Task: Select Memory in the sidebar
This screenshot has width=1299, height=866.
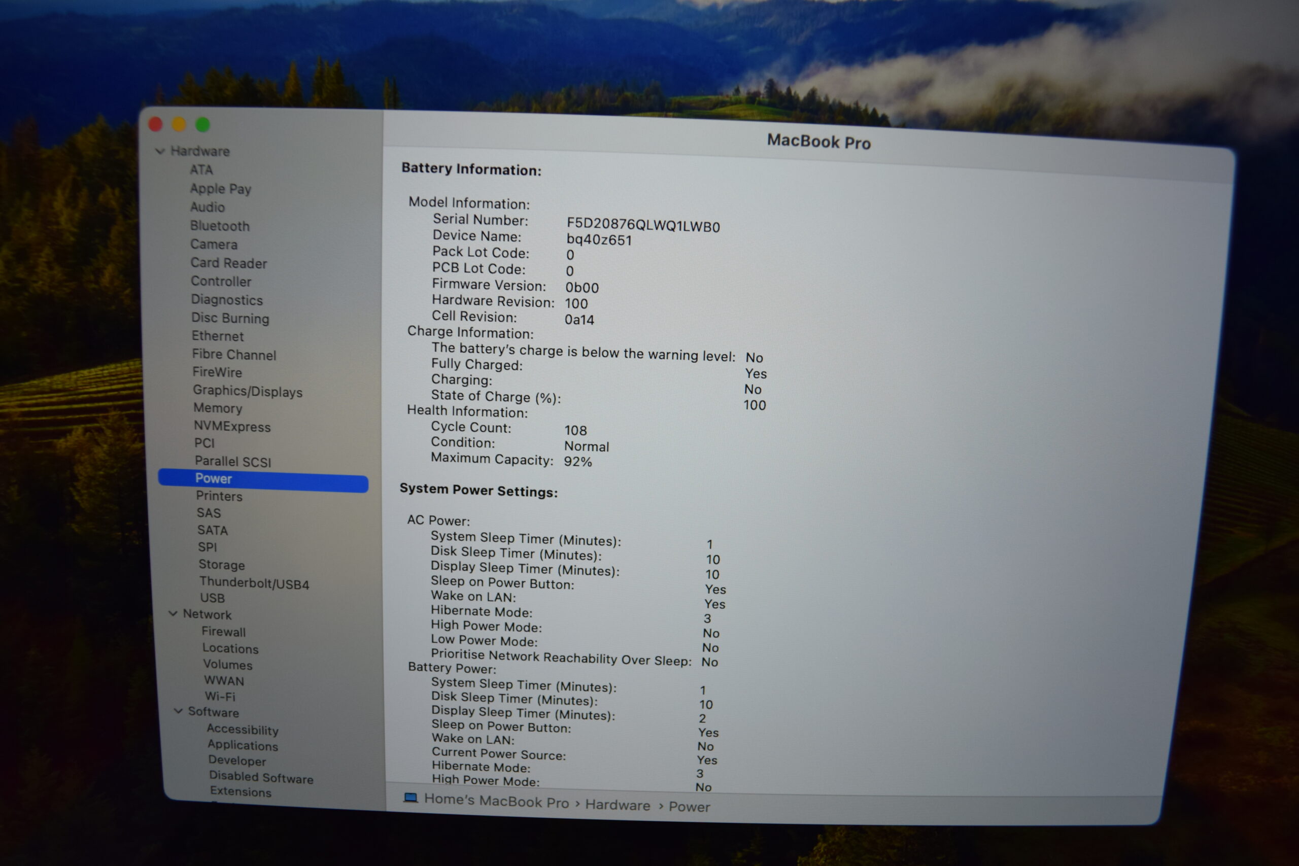Action: 218,408
